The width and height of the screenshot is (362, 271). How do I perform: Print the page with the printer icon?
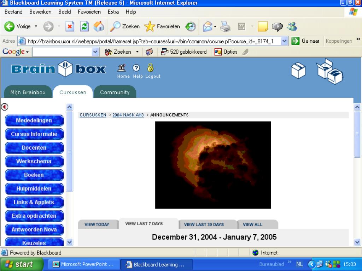tap(225, 26)
